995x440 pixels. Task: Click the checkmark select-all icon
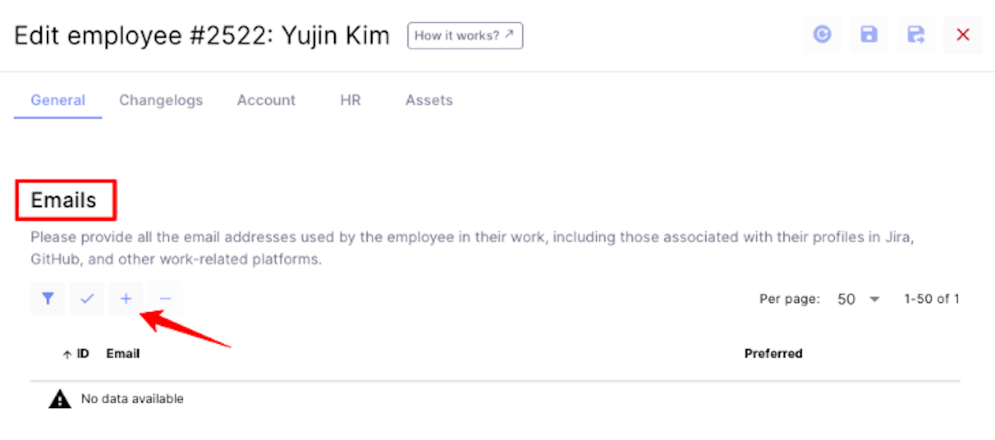tap(87, 299)
